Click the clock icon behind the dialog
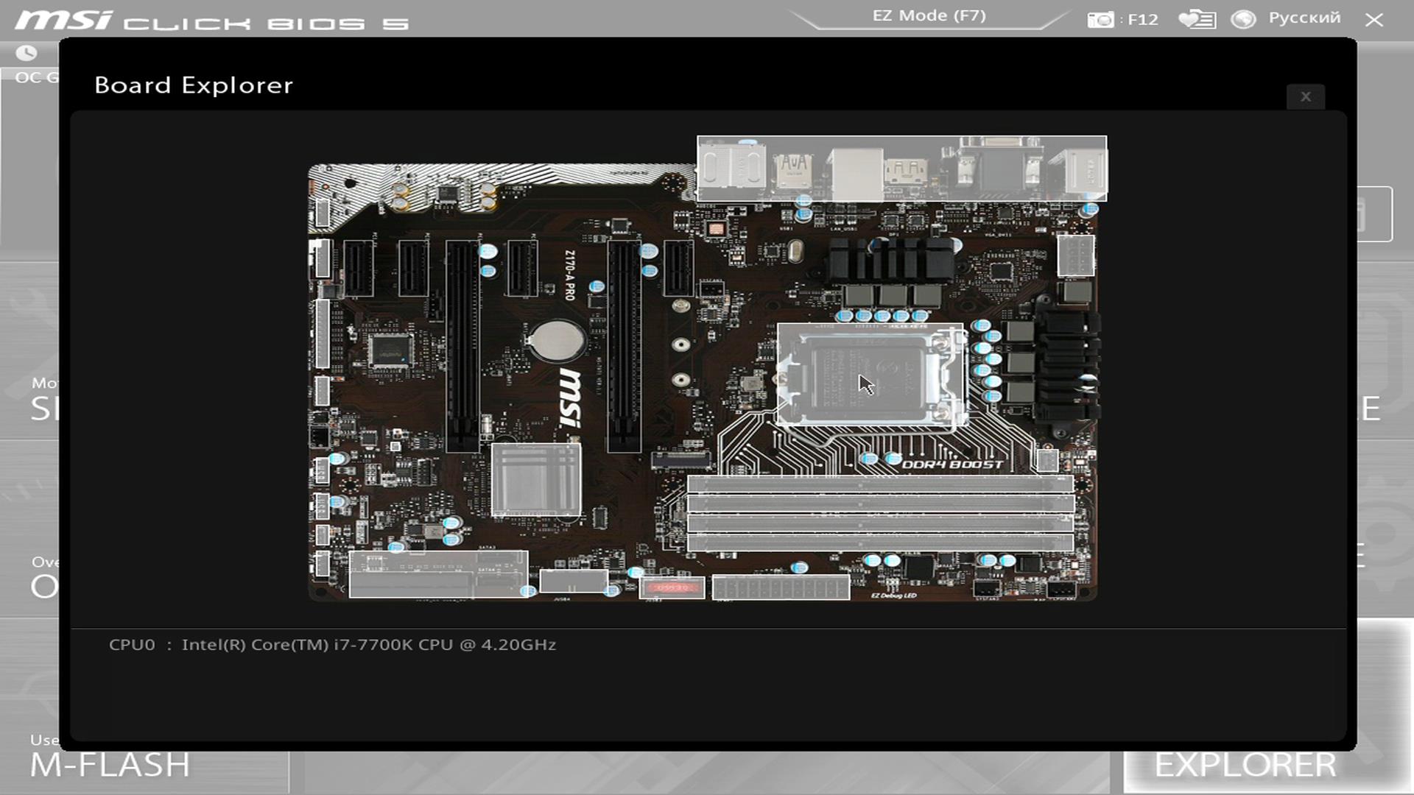The image size is (1414, 795). tap(27, 53)
